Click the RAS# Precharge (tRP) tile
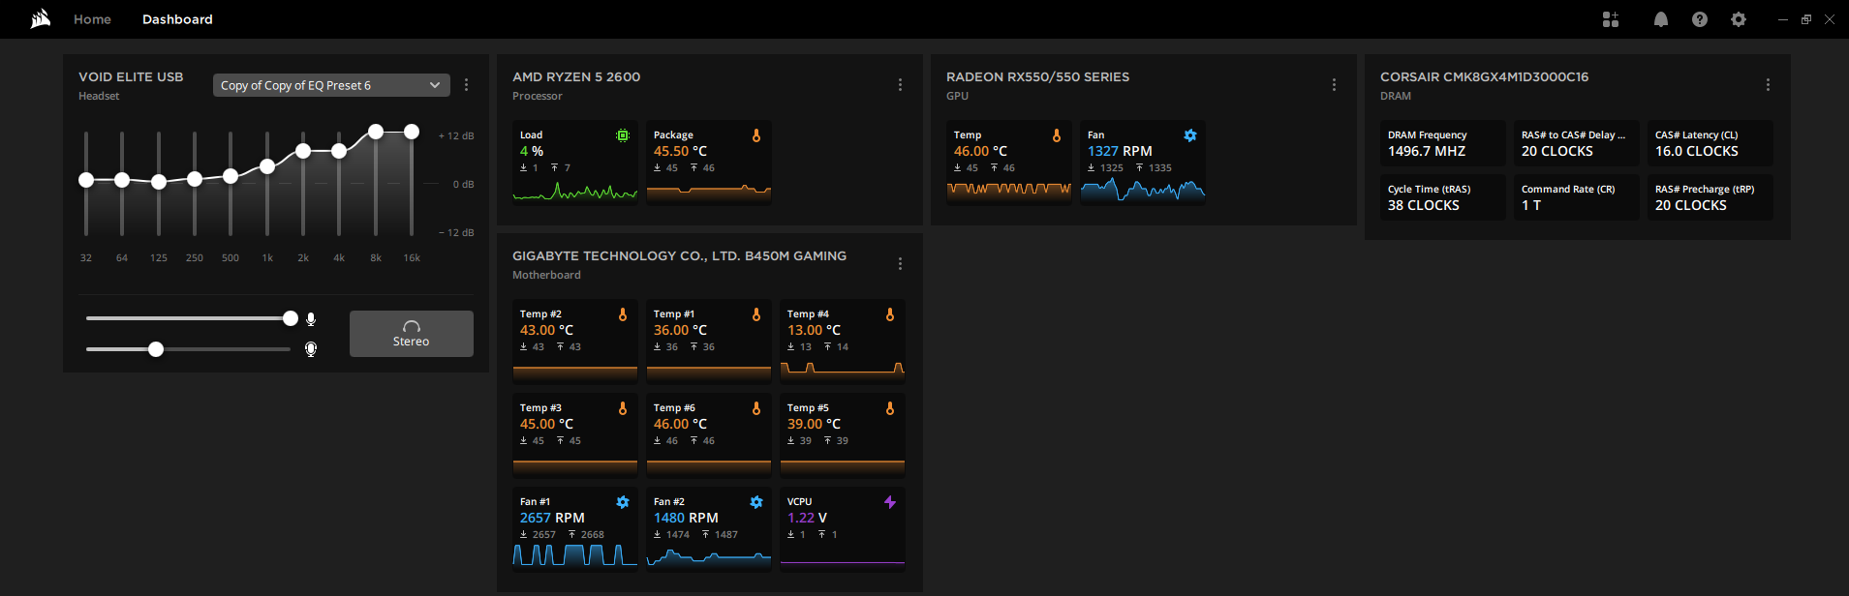This screenshot has height=596, width=1849. (x=1710, y=197)
